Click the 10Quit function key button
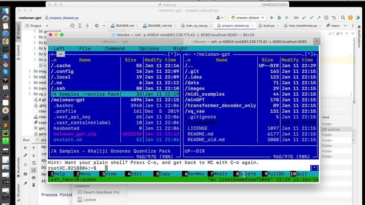The width and height of the screenshot is (365, 205). pyautogui.click(x=299, y=174)
